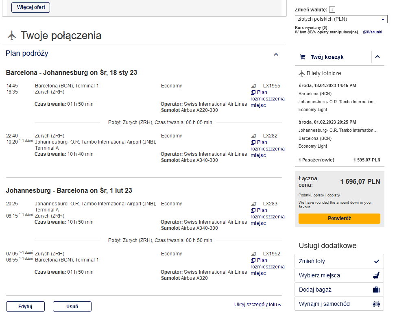This screenshot has height=316, width=397.
Task: Click the airplane icon next to Bilety lotnicze
Action: coord(301,74)
